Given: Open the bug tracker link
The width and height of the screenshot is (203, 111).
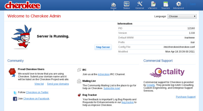Looking at the screenshot, I should coord(128,102).
